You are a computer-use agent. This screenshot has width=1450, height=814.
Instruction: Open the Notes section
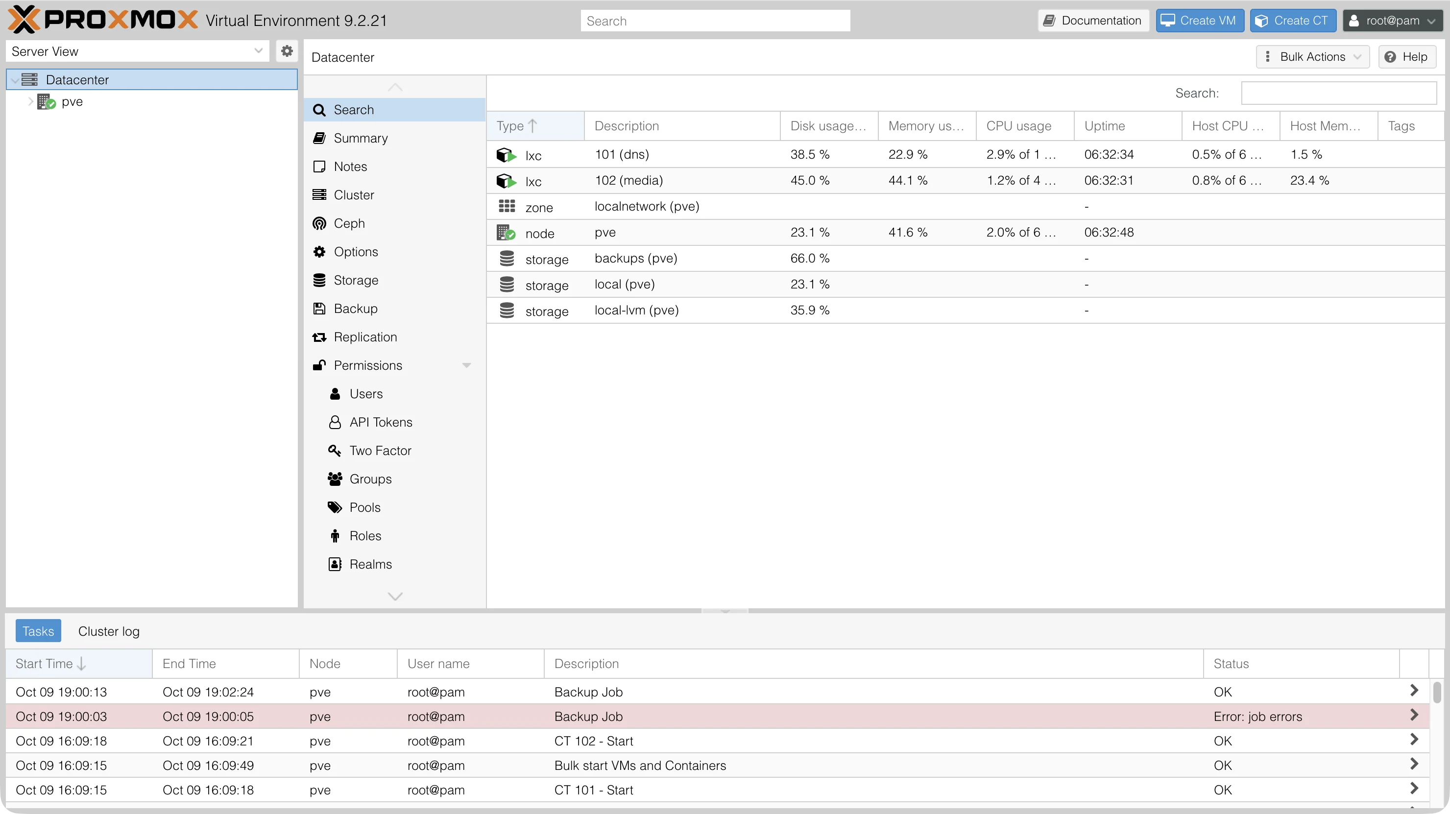394,167
